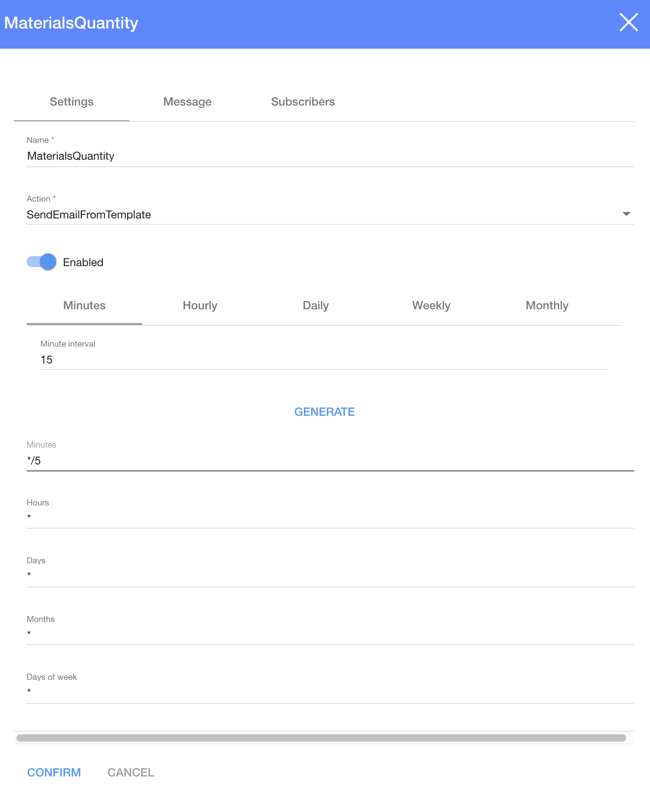Expand the Action dropdown arrow

[626, 214]
